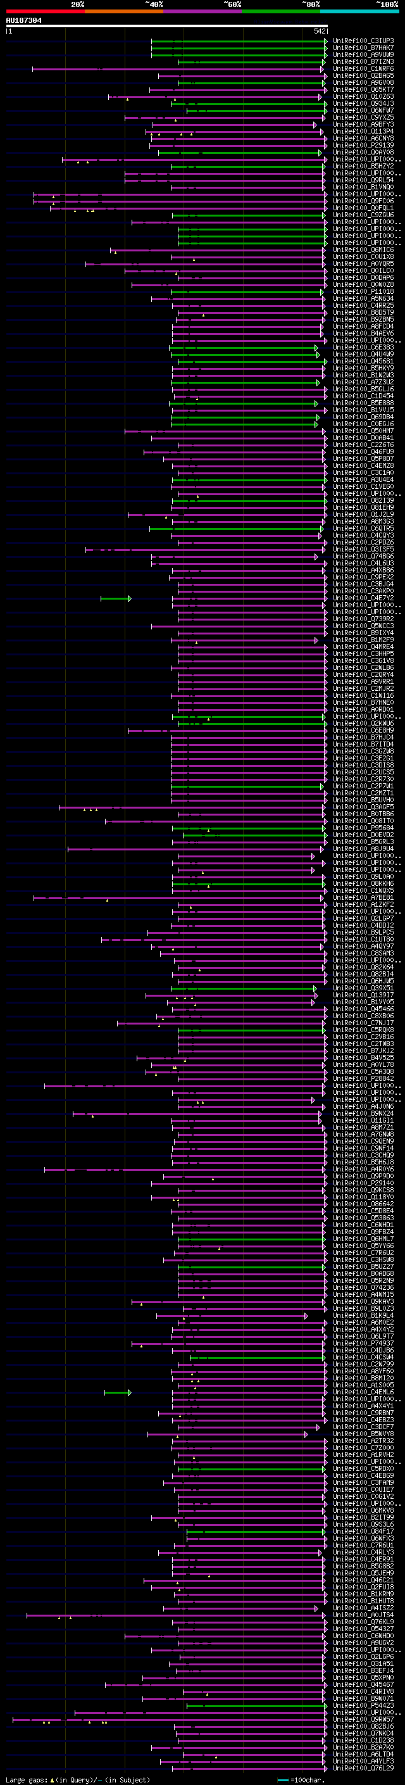405x1785 pixels.
Task: Select label UniRef100_P29140
Action: tap(363, 1183)
